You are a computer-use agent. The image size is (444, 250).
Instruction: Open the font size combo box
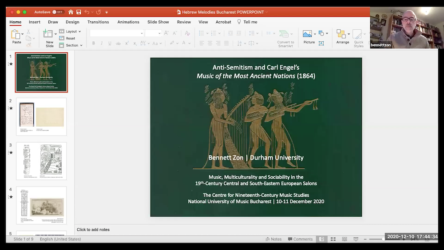[x=153, y=33]
